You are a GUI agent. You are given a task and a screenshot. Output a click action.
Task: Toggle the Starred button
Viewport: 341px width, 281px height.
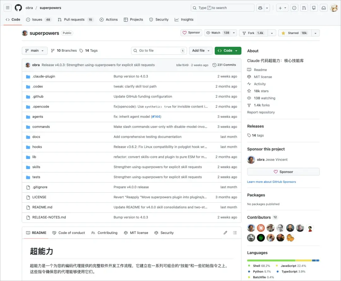pyautogui.click(x=294, y=33)
